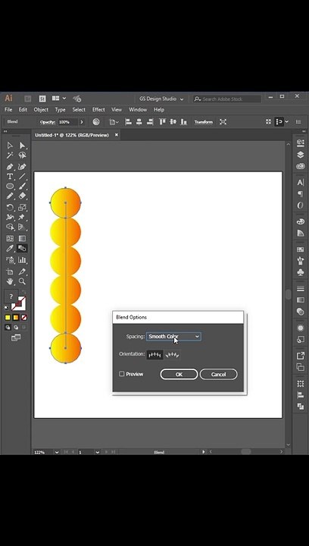Viewport: 309px width, 546px height.
Task: Select the Pen tool
Action: (10, 167)
